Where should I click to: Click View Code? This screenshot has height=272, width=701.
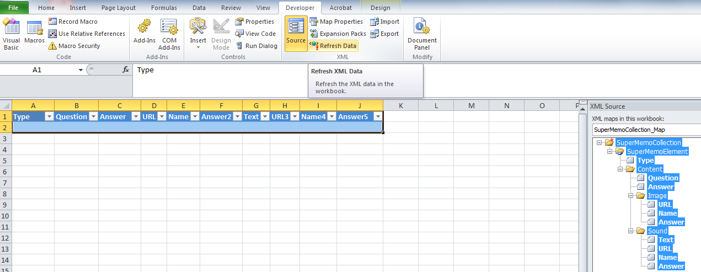click(x=255, y=34)
